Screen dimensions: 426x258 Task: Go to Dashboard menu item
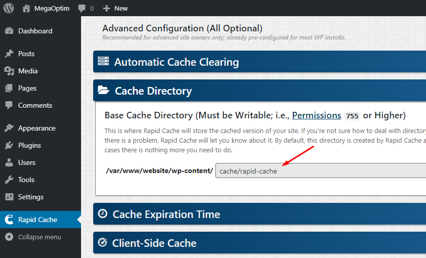(x=41, y=31)
